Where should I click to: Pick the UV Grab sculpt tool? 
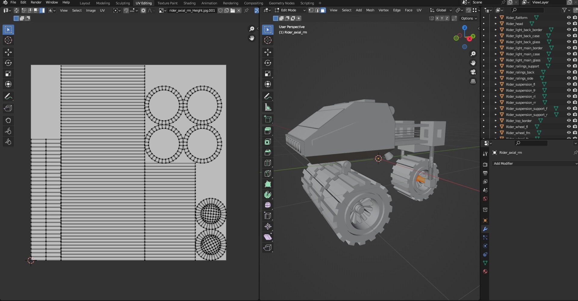(x=8, y=121)
